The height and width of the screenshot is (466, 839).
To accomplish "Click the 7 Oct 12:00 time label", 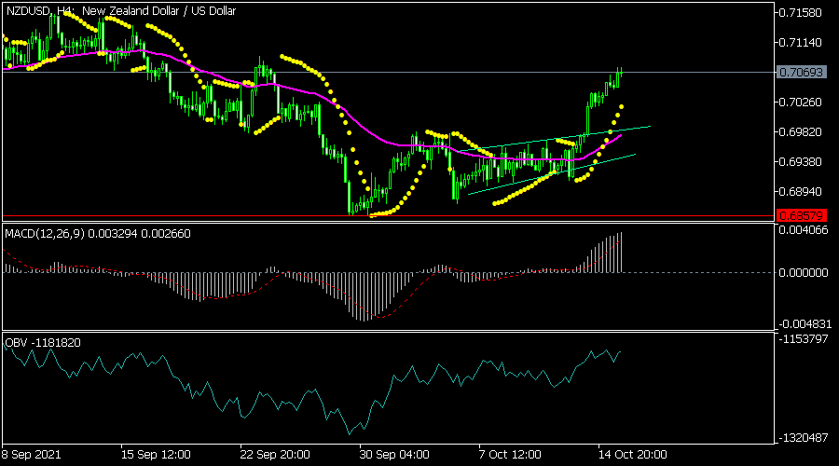I will coord(509,454).
